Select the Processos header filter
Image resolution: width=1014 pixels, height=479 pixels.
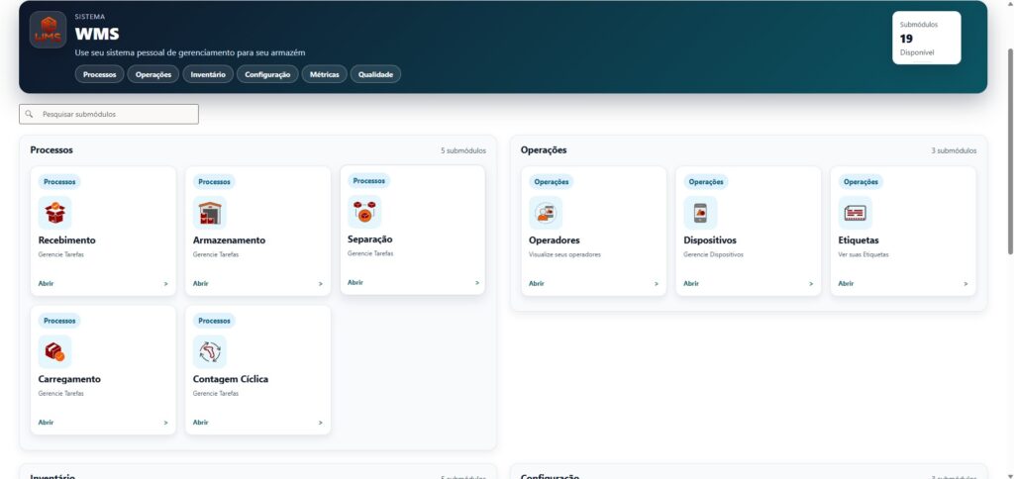pyautogui.click(x=100, y=74)
